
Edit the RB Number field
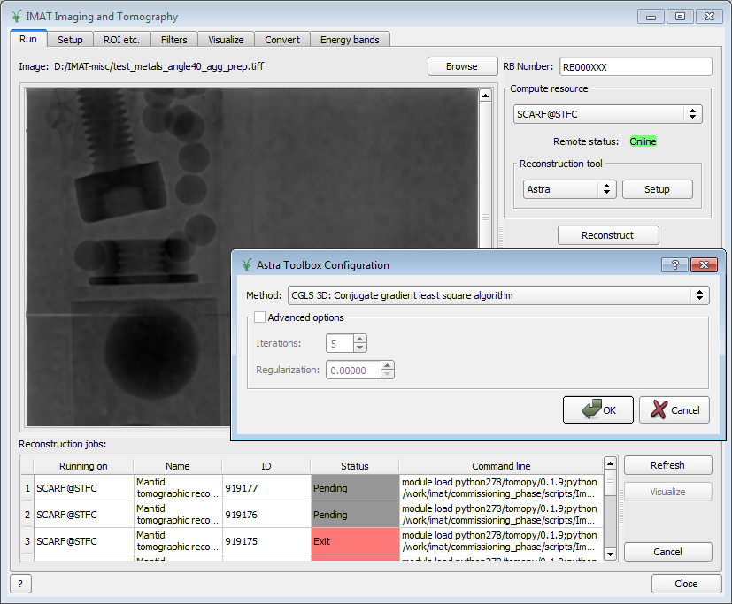[635, 65]
